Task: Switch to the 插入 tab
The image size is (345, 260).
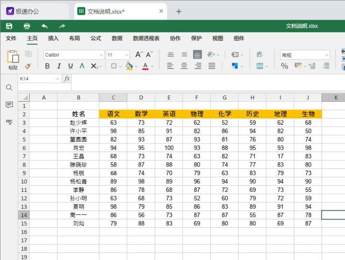Action: [53, 38]
